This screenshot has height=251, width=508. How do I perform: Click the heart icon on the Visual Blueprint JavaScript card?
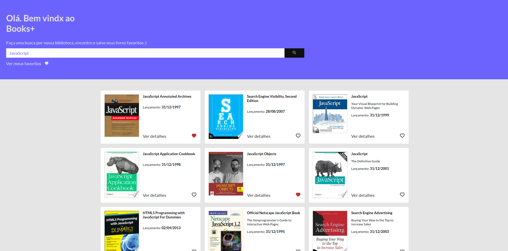[x=402, y=135]
